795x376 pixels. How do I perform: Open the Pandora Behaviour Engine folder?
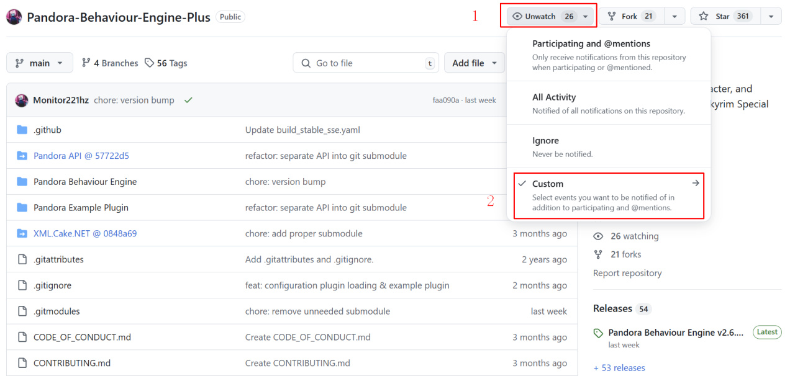click(85, 182)
